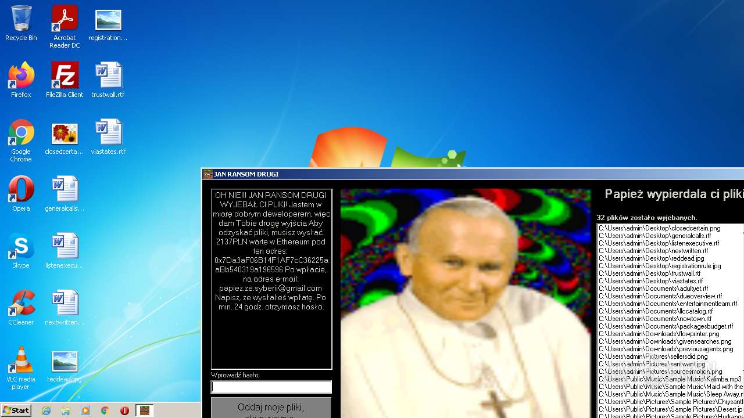Select flowprinter.png list entry
Image resolution: width=744 pixels, height=418 pixels.
(659, 334)
